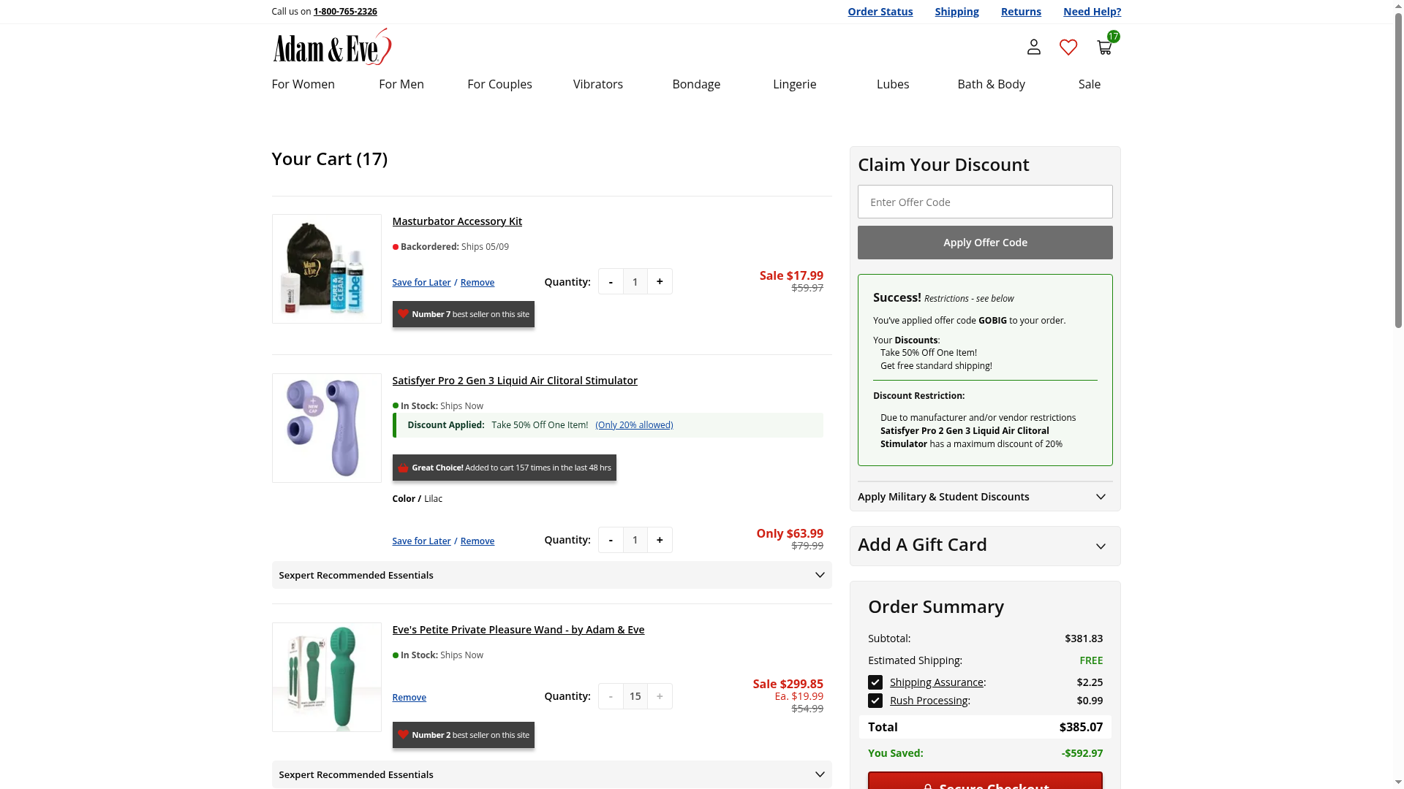This screenshot has height=789, width=1404.
Task: Open the Vibrators menu
Action: pos(597,84)
